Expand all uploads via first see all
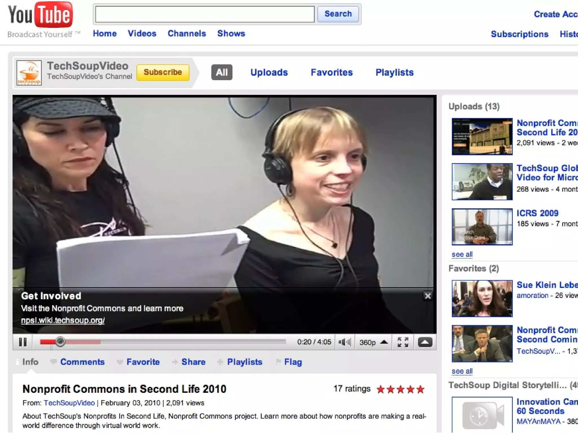The width and height of the screenshot is (578, 434). click(462, 254)
